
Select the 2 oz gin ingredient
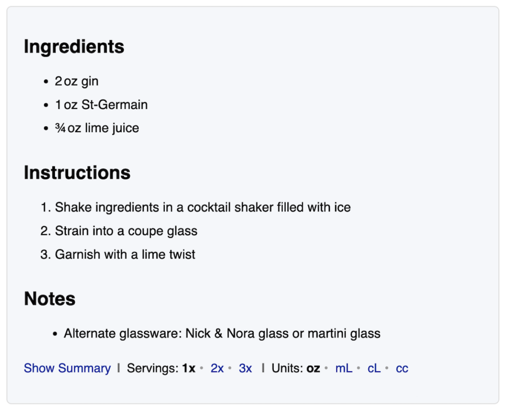click(x=77, y=81)
